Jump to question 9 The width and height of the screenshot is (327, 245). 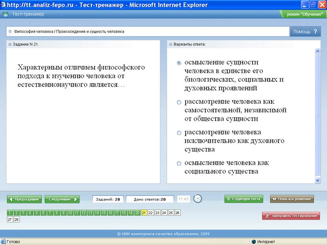(x=63, y=213)
